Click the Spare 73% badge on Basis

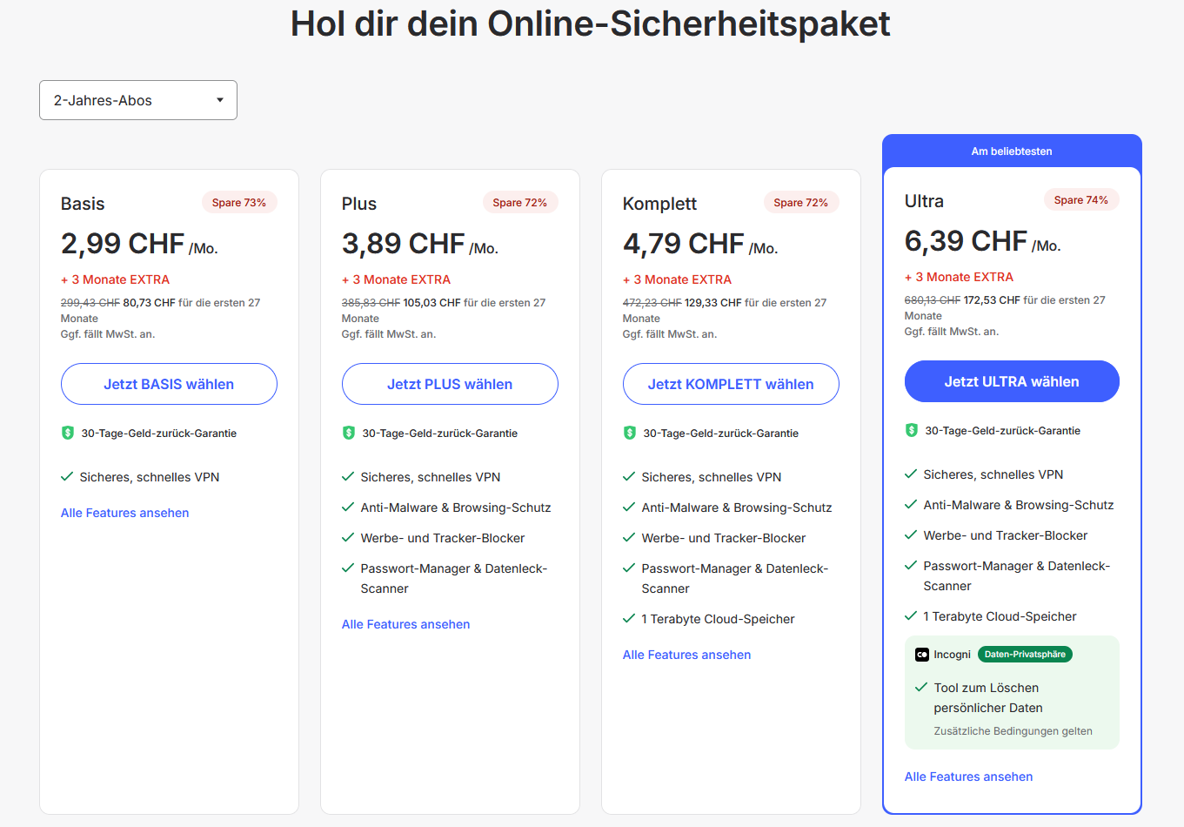coord(239,203)
